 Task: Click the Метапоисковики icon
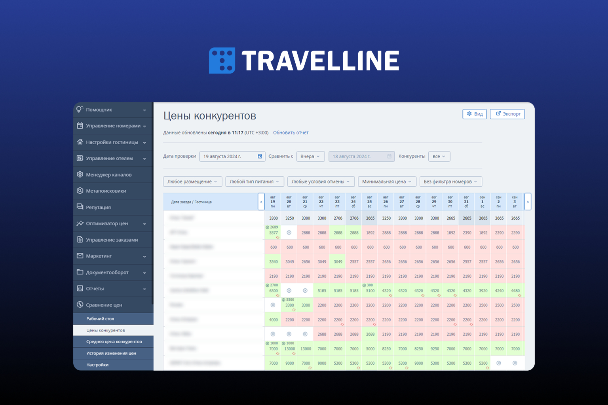click(x=80, y=190)
